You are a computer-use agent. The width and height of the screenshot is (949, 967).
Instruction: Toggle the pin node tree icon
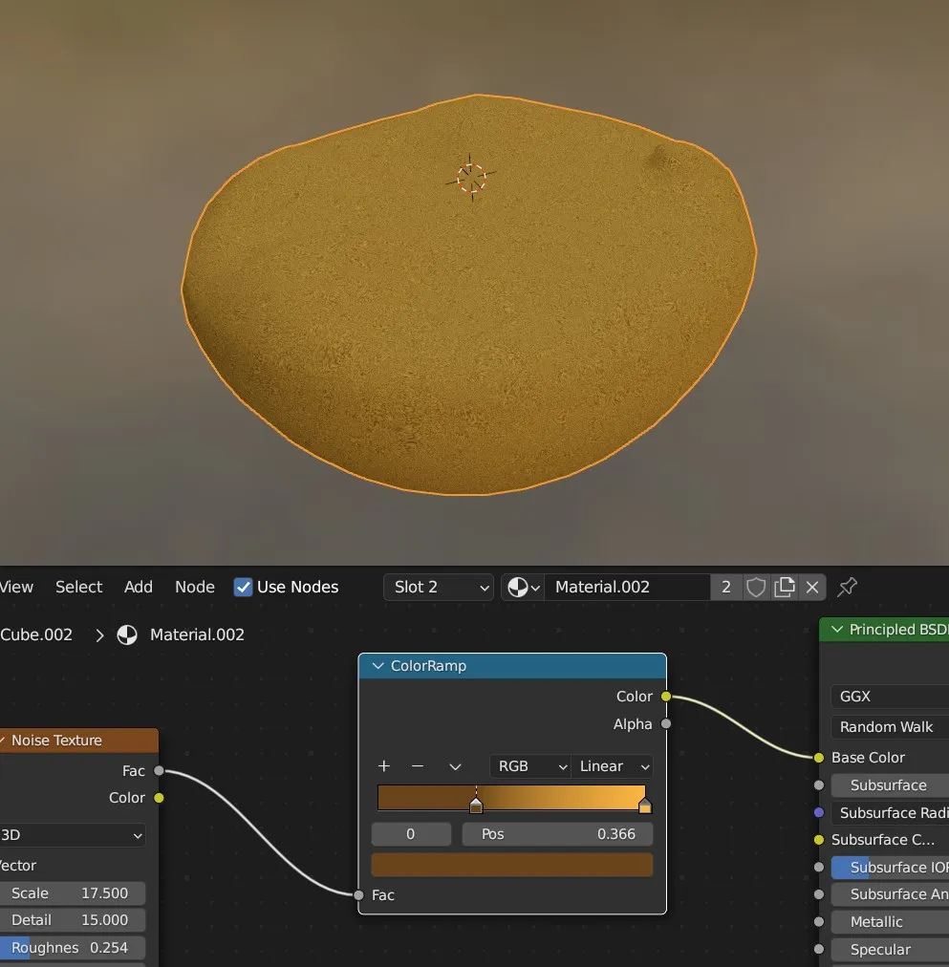pyautogui.click(x=848, y=587)
